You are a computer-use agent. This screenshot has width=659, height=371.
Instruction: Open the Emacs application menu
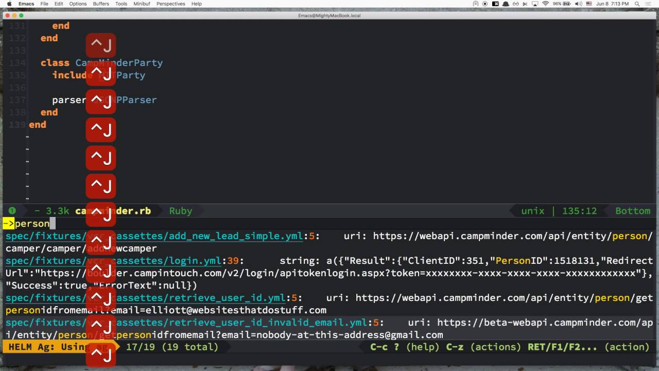pos(26,4)
